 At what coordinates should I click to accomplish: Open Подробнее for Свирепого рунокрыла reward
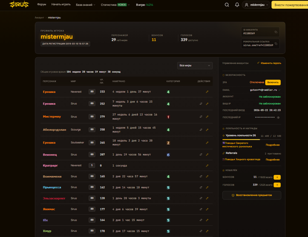(272, 145)
